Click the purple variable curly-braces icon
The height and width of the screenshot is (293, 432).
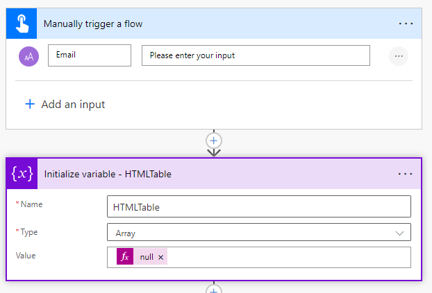(22, 174)
